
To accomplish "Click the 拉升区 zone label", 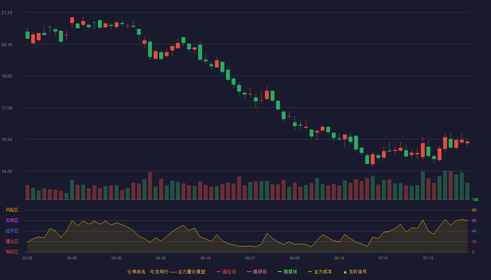I will pyautogui.click(x=12, y=231).
